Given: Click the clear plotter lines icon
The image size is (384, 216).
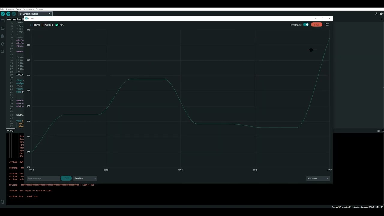Looking at the screenshot, I should click(x=327, y=25).
